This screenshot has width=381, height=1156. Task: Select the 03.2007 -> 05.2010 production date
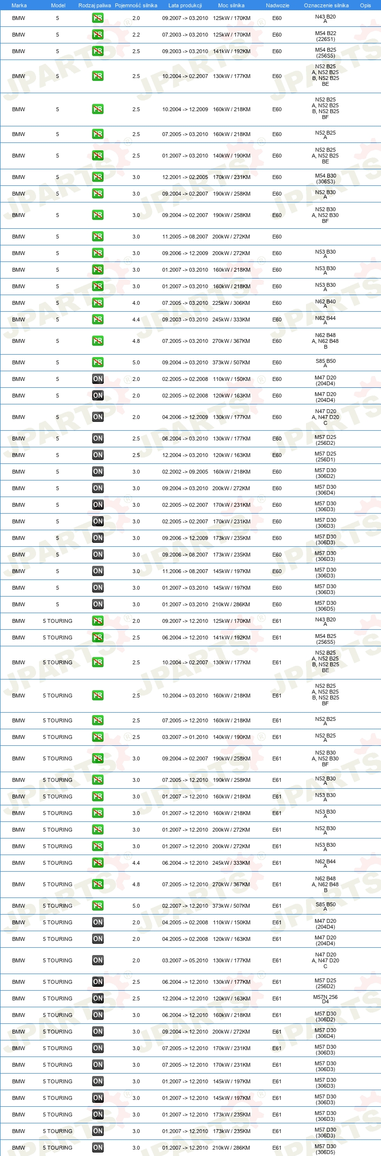(x=185, y=960)
